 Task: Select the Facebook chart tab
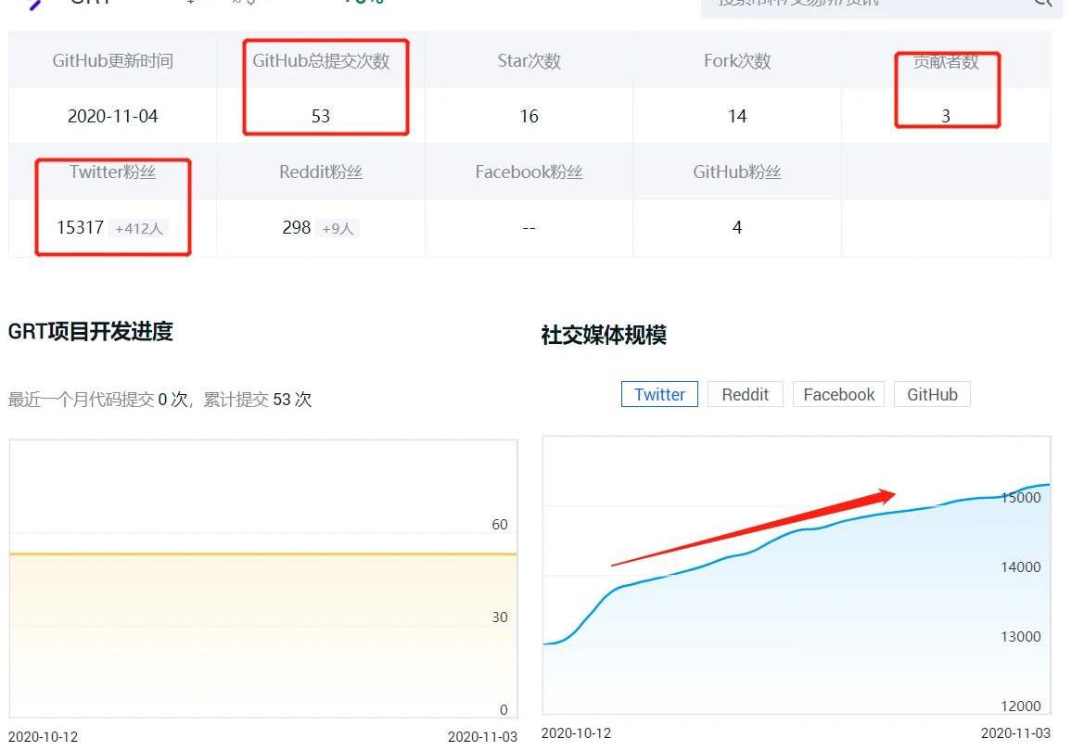838,394
